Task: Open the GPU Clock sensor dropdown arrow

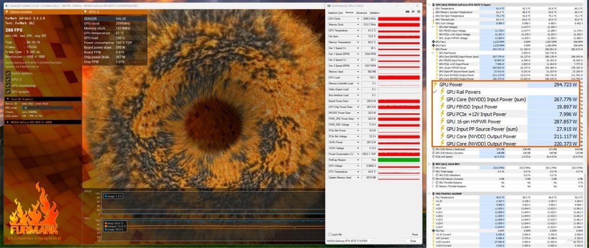Action: tap(358, 19)
